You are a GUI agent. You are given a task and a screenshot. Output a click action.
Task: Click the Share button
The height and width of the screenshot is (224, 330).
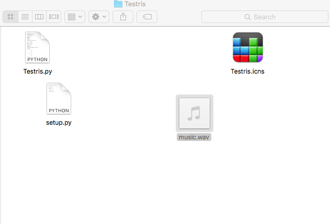pos(123,17)
